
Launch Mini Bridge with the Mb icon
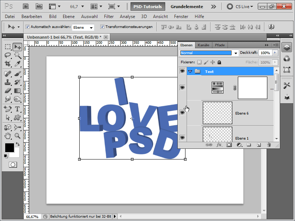[39, 7]
